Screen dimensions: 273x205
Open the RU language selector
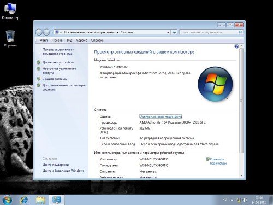pyautogui.click(x=224, y=200)
